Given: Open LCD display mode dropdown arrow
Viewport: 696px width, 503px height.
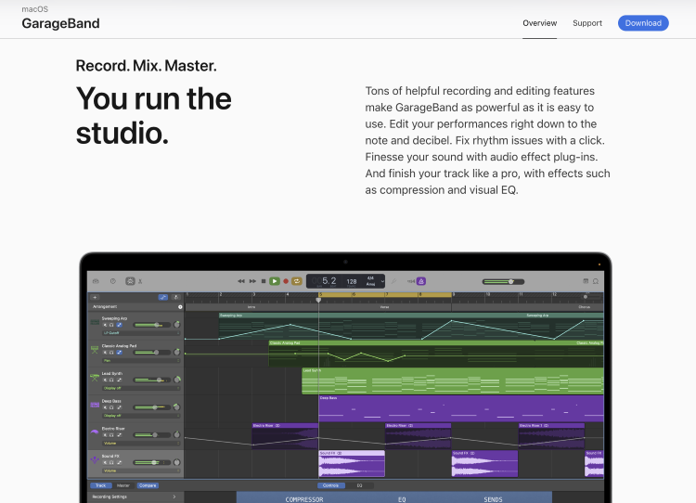Looking at the screenshot, I should (x=382, y=281).
